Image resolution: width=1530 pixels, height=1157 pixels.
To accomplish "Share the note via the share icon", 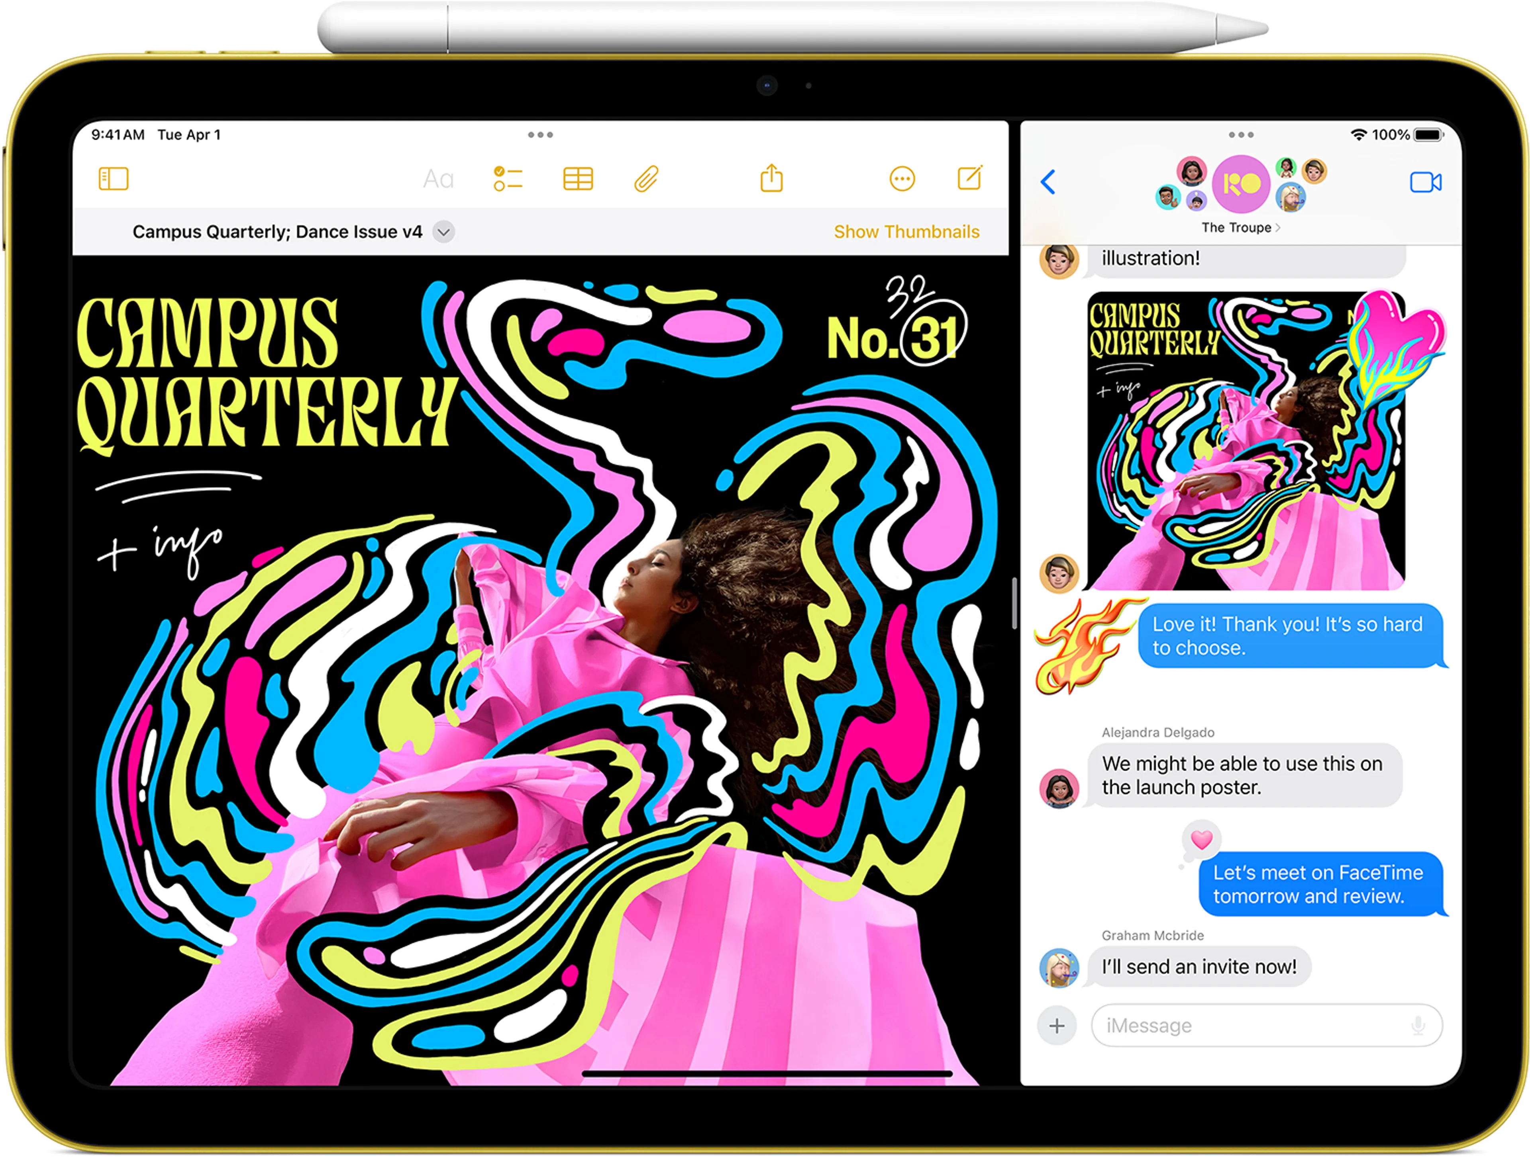I will coord(771,178).
